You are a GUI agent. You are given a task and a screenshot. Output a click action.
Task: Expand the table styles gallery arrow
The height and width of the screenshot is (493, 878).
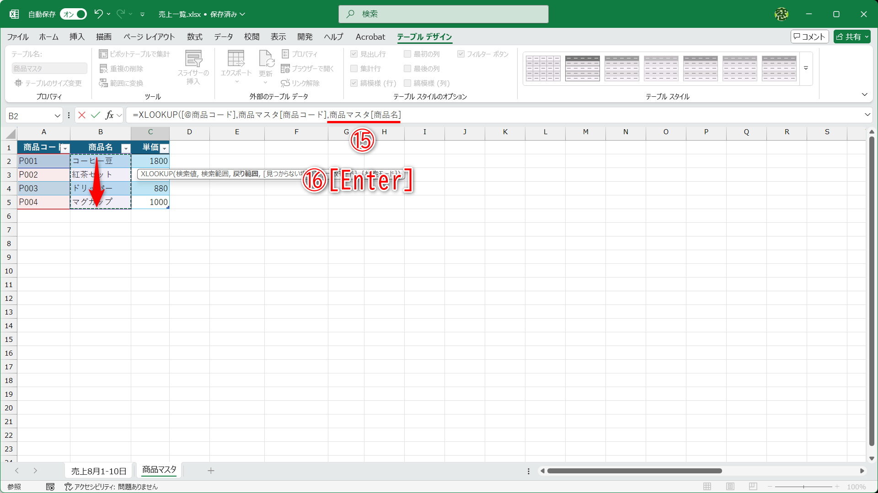(x=806, y=68)
